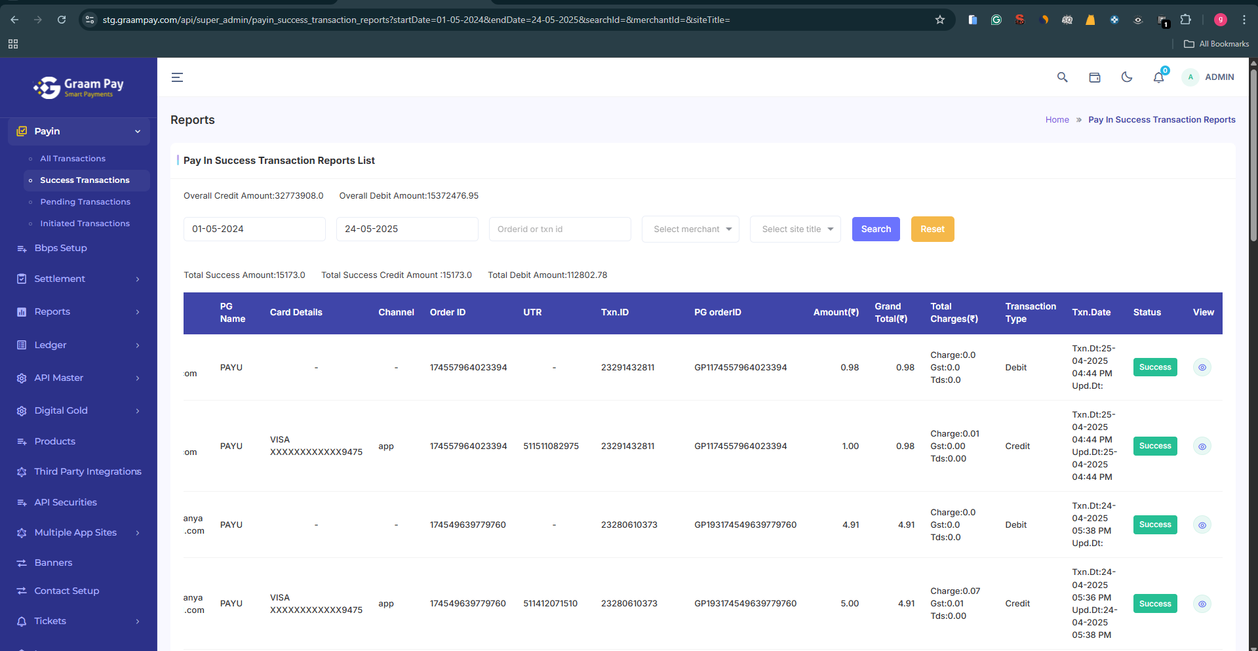Open the Products menu label
The image size is (1258, 651).
(x=54, y=441)
